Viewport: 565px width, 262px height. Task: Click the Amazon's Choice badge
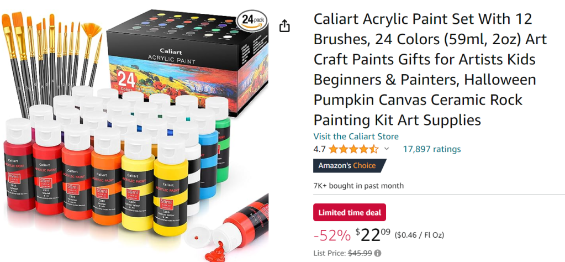[350, 166]
